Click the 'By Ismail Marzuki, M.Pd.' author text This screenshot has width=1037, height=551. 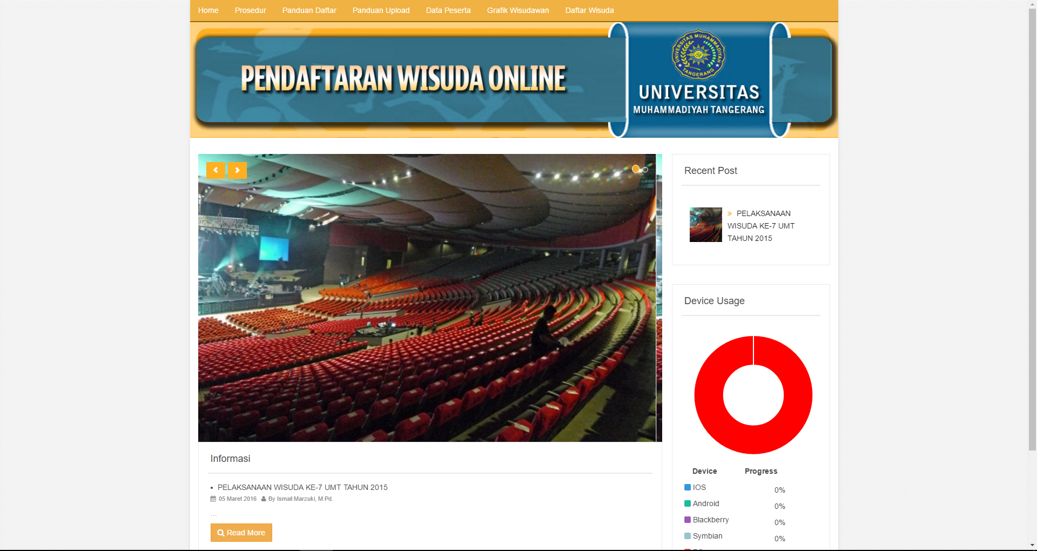pos(300,499)
